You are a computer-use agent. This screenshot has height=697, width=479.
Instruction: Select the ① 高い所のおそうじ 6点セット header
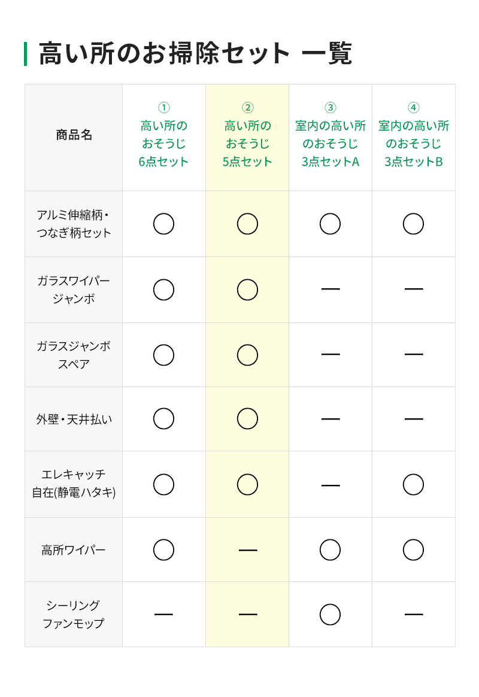click(x=163, y=135)
